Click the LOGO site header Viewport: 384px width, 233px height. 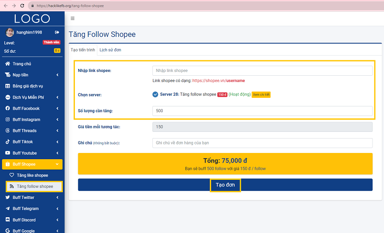(x=32, y=19)
